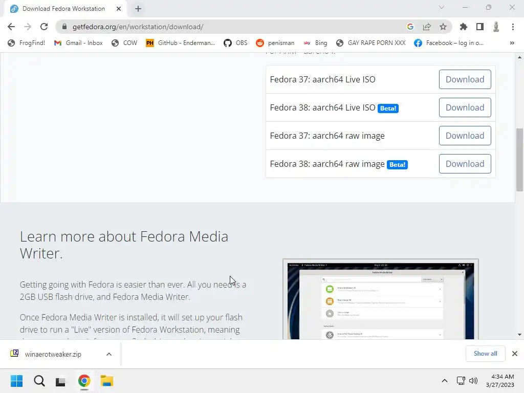Open the volume speaker tray icon
The height and width of the screenshot is (393, 524).
click(x=473, y=381)
